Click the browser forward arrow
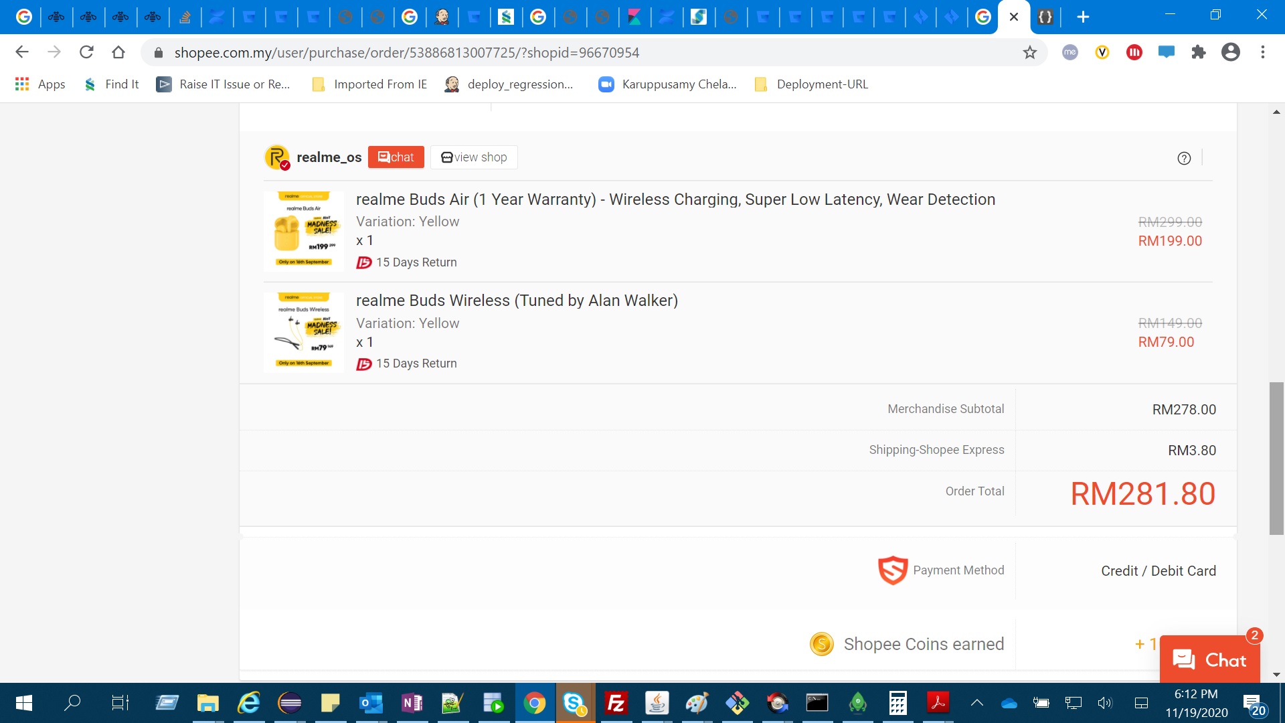Screen dimensions: 1285x723 pos(54,52)
